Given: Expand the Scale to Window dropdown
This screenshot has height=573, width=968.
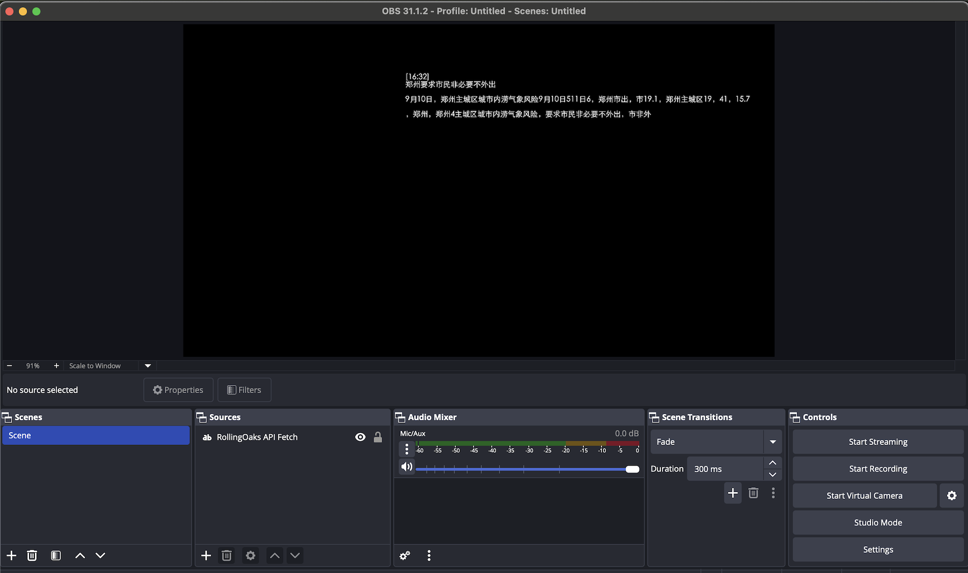Looking at the screenshot, I should coord(148,366).
